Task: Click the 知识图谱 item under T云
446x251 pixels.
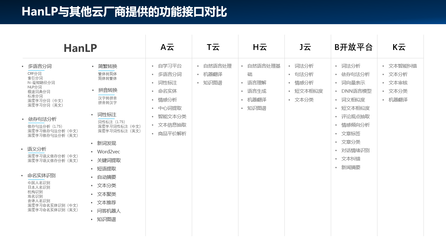Action: [212, 82]
